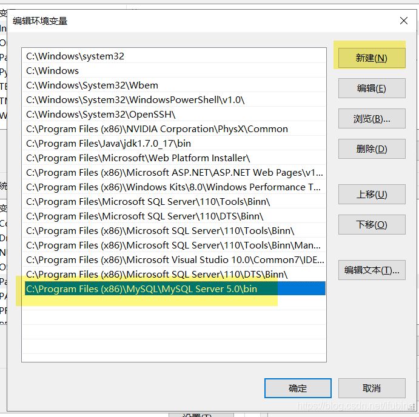
Task: Select the Web Platform Installer\ entry
Action: click(x=174, y=158)
